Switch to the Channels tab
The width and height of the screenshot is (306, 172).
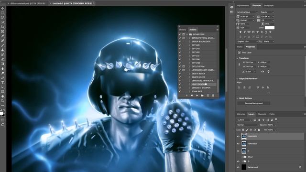point(262,114)
